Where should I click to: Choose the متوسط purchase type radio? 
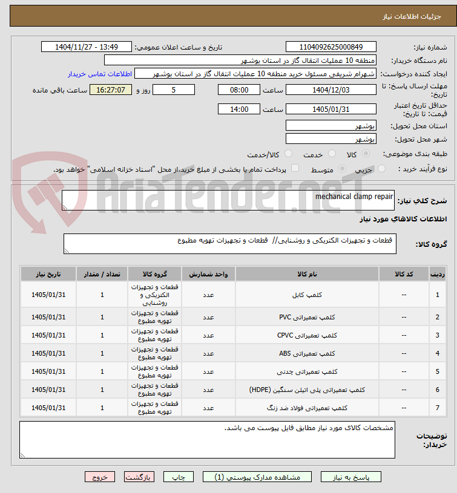[342, 169]
